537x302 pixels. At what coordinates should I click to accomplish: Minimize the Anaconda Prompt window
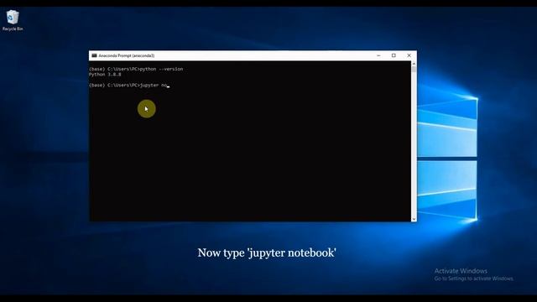point(378,55)
